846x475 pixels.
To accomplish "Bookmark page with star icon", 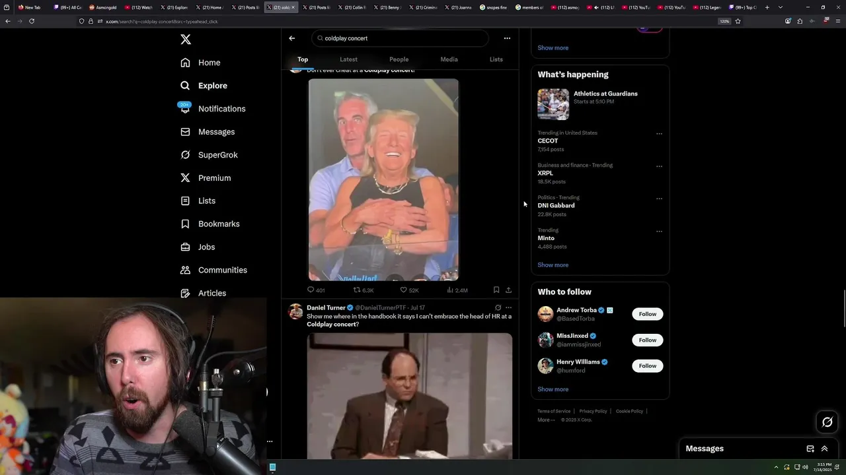I will point(738,21).
